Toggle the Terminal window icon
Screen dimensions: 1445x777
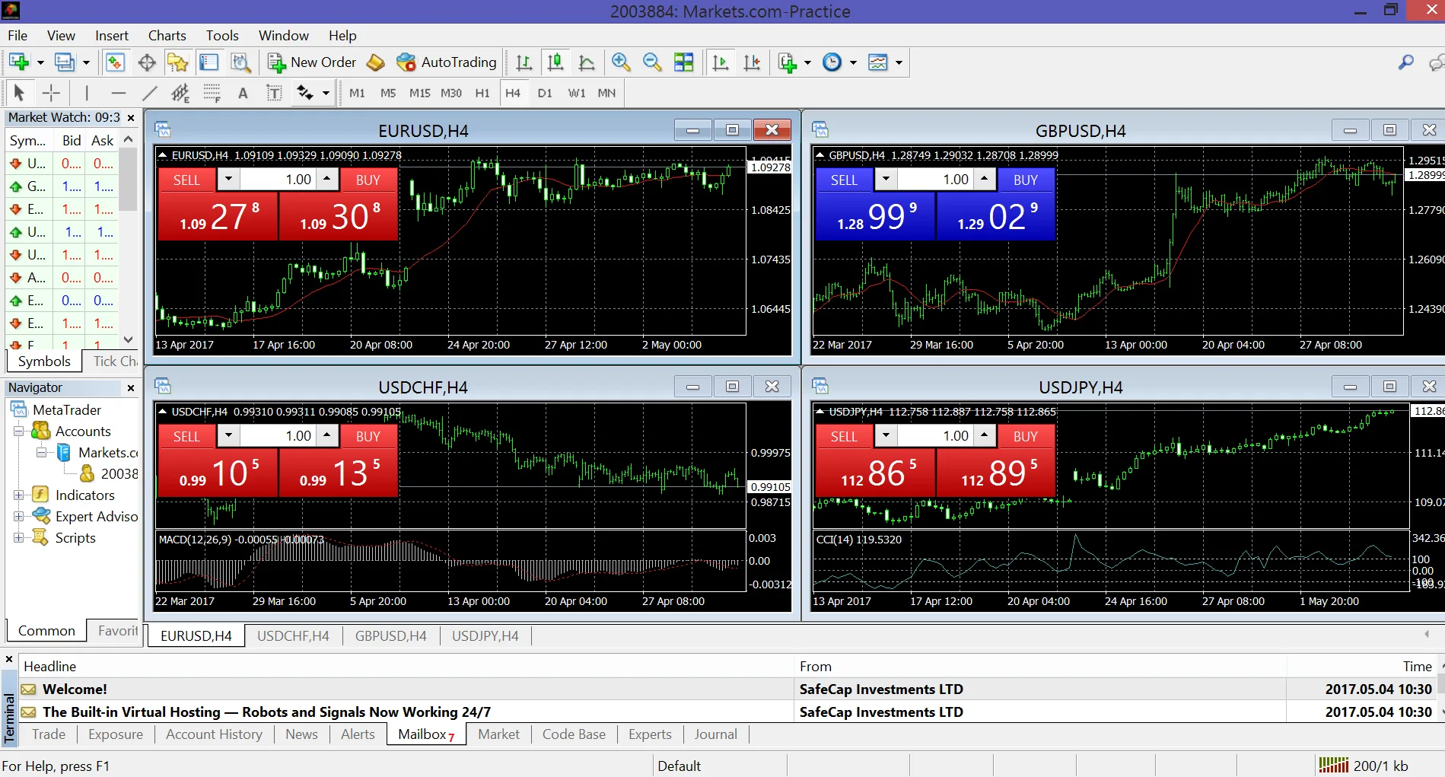pyautogui.click(x=209, y=62)
